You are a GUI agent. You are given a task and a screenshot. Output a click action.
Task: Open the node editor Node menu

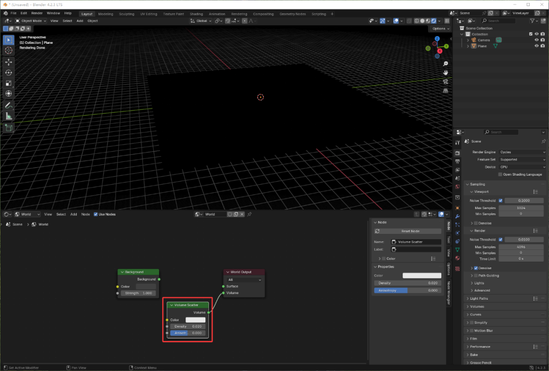coord(85,214)
